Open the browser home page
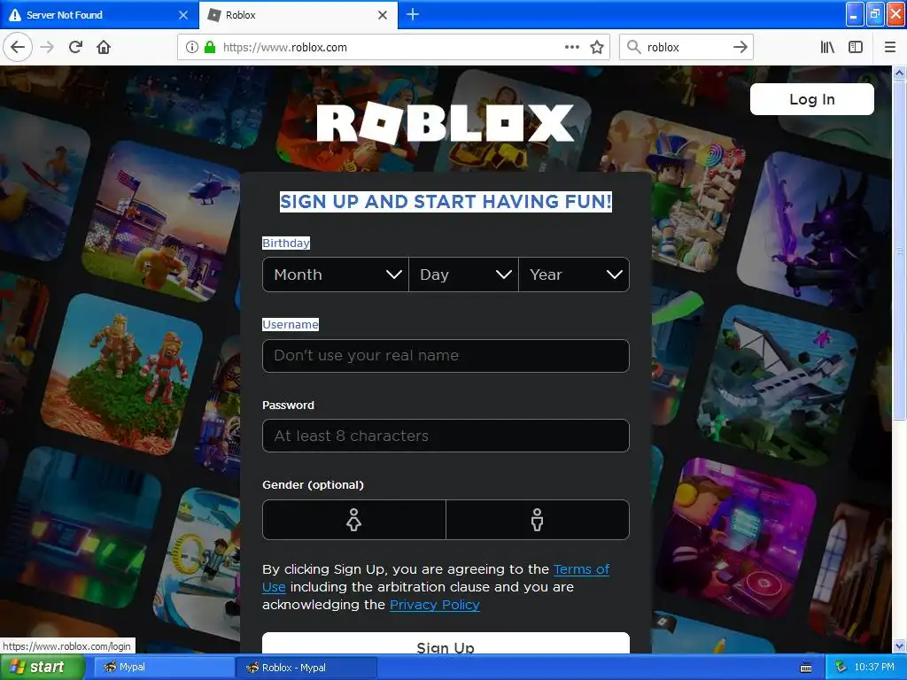 click(104, 47)
